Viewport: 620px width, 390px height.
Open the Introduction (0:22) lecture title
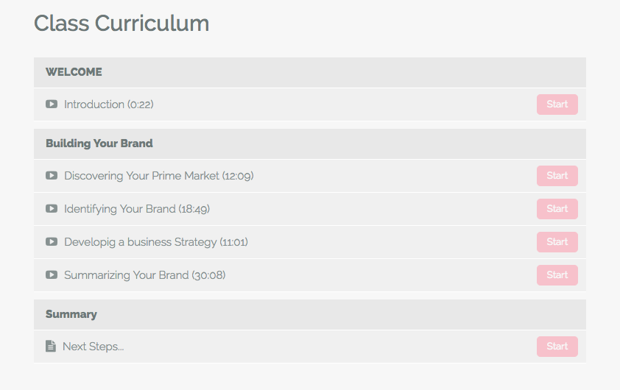coord(109,104)
